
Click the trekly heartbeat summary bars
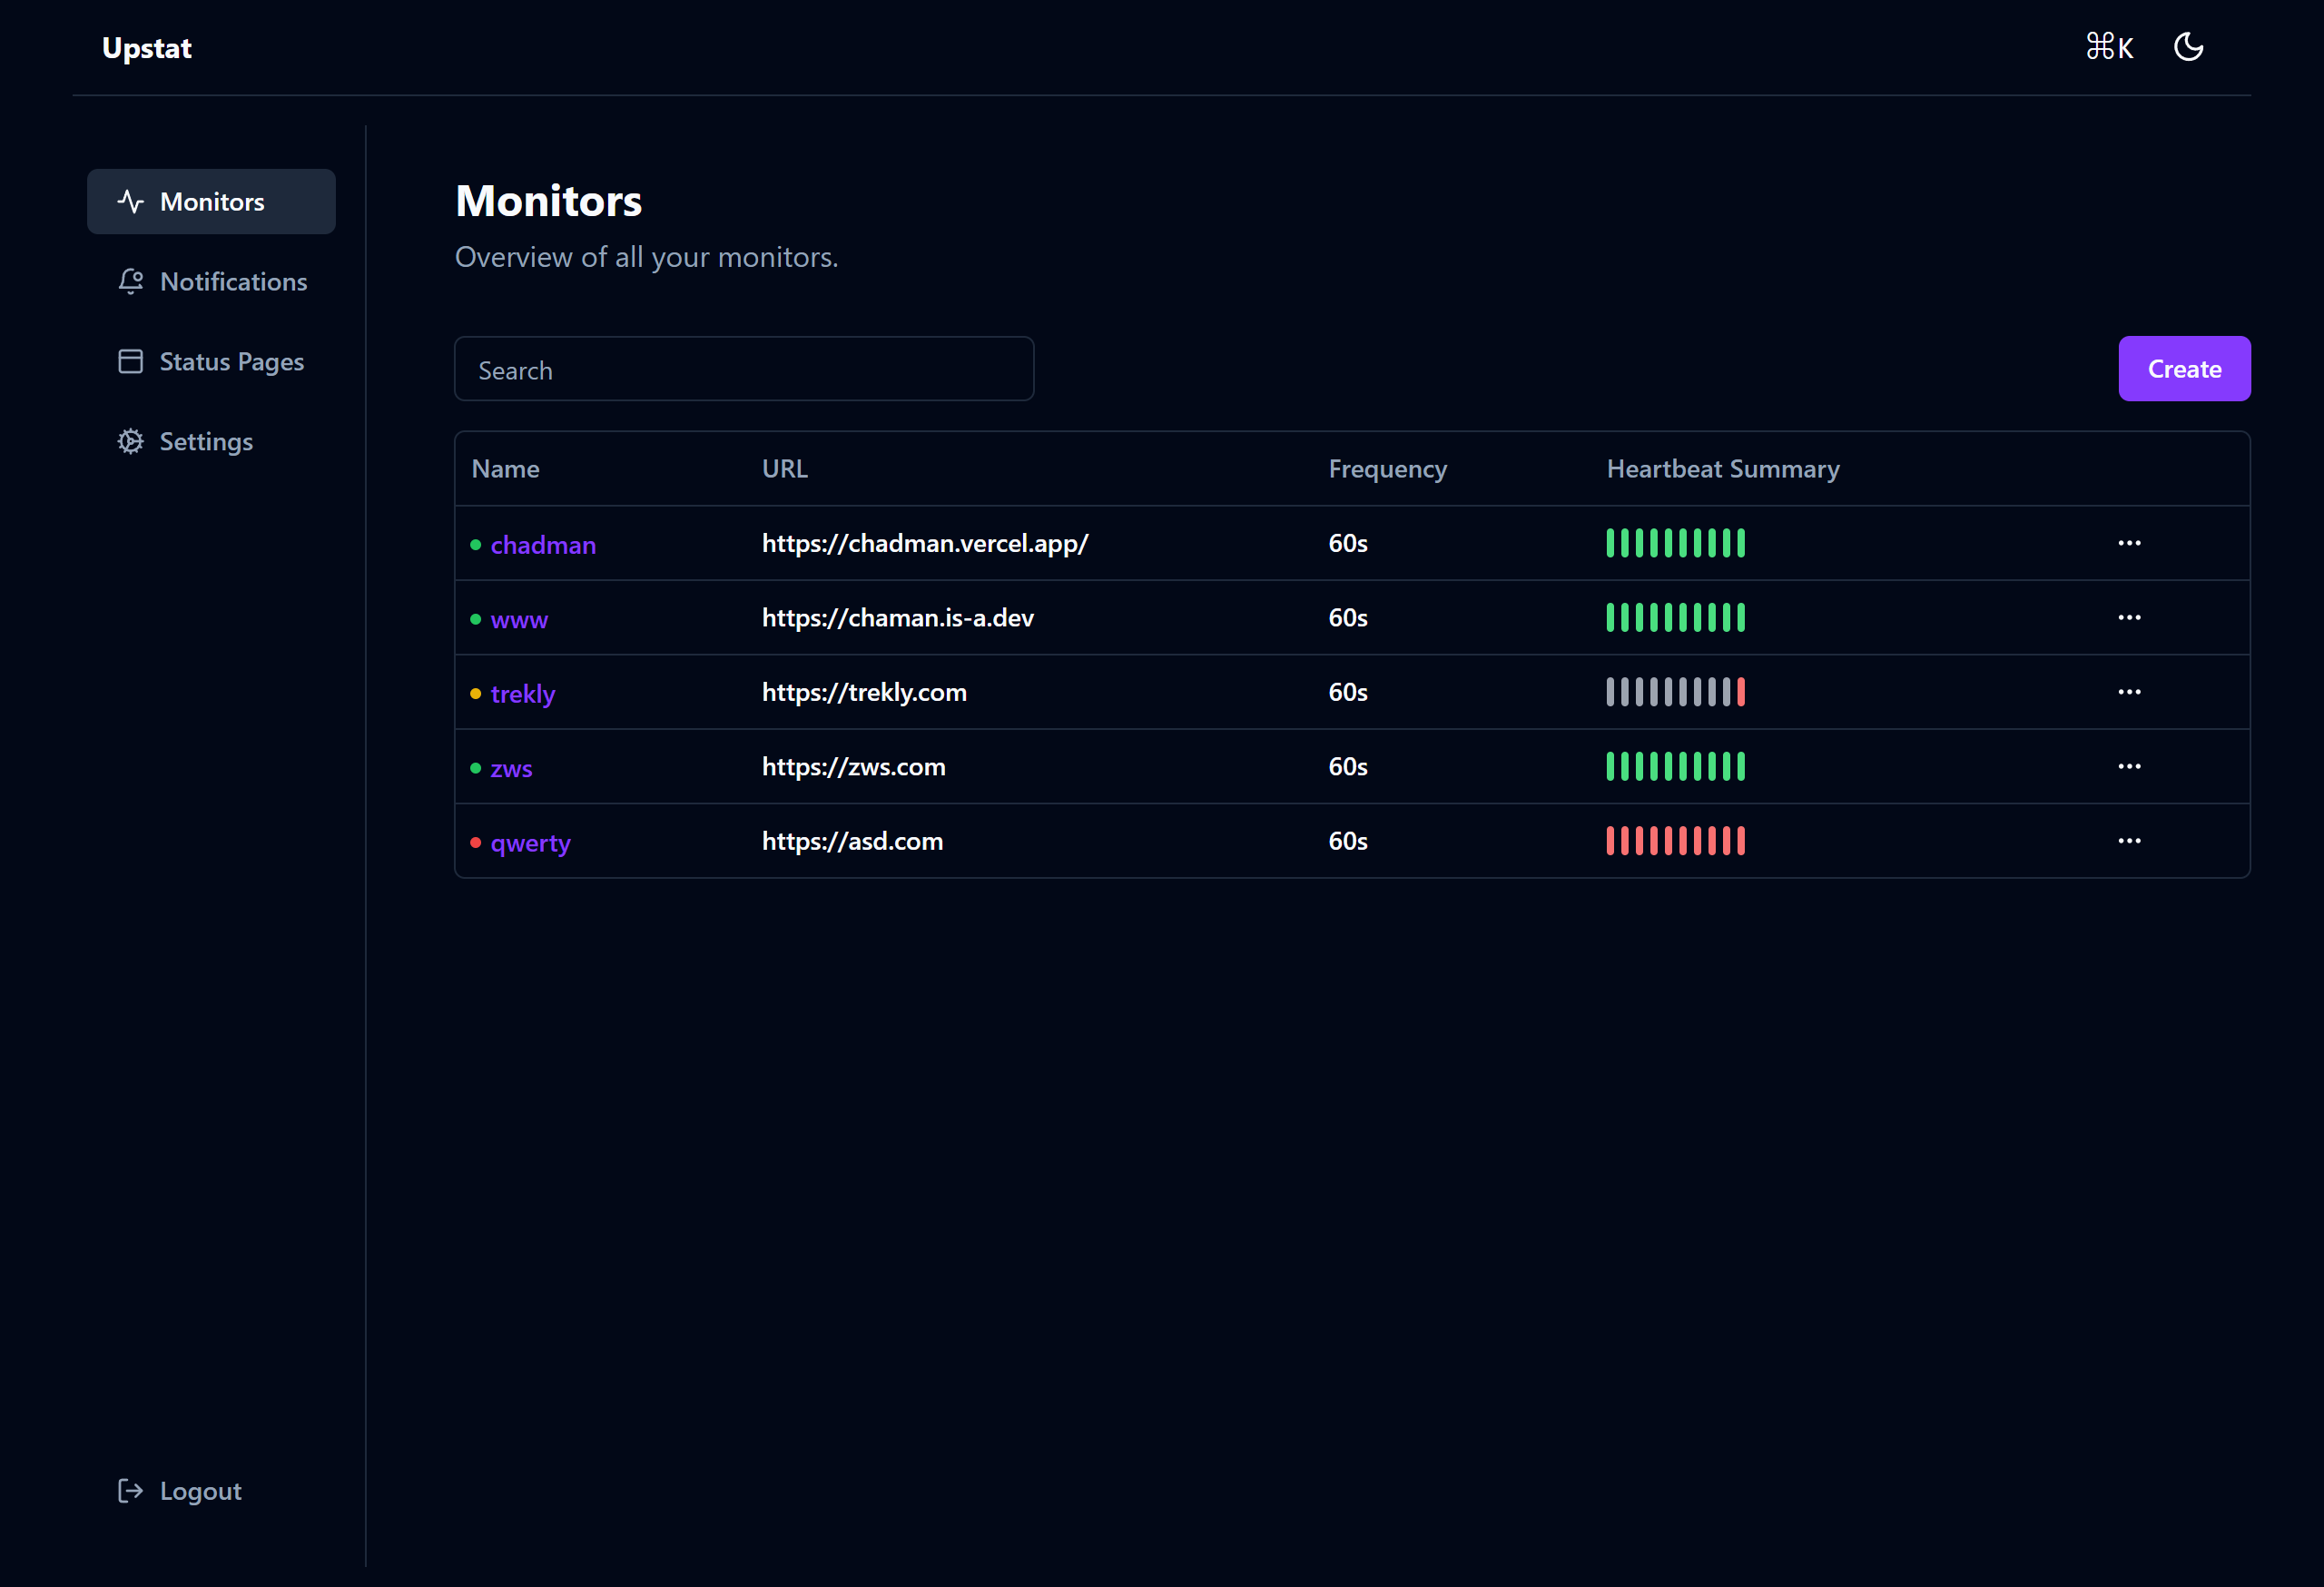(x=1675, y=692)
